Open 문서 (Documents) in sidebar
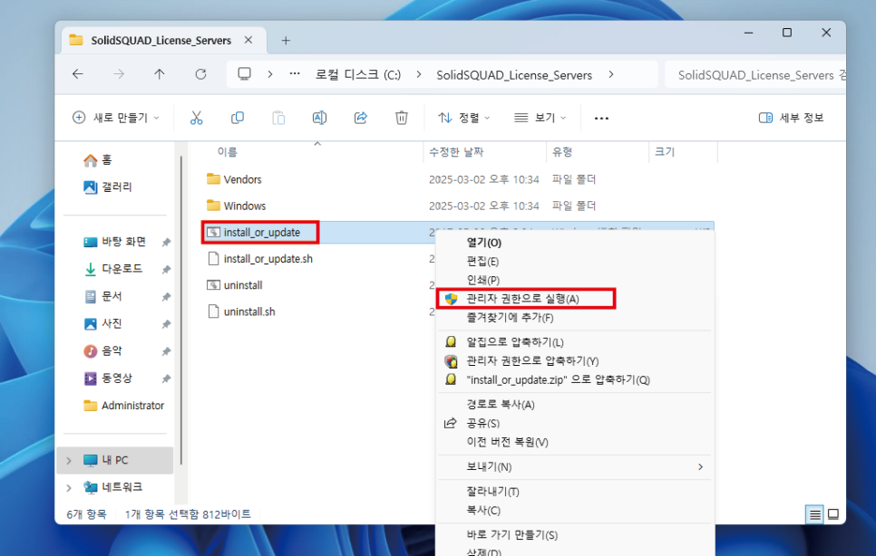This screenshot has height=556, width=876. (x=102, y=297)
